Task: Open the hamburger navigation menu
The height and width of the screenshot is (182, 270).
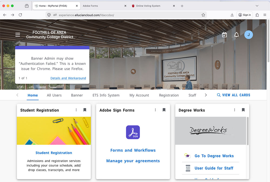Action: [x=18, y=35]
